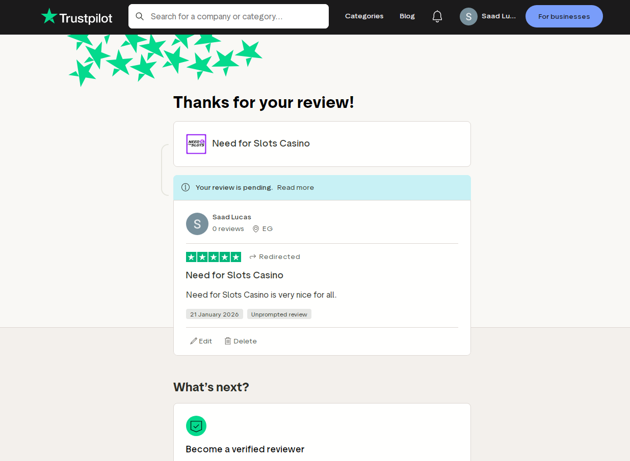
Task: Click the review title Need for Slots Casino
Action: 234,275
